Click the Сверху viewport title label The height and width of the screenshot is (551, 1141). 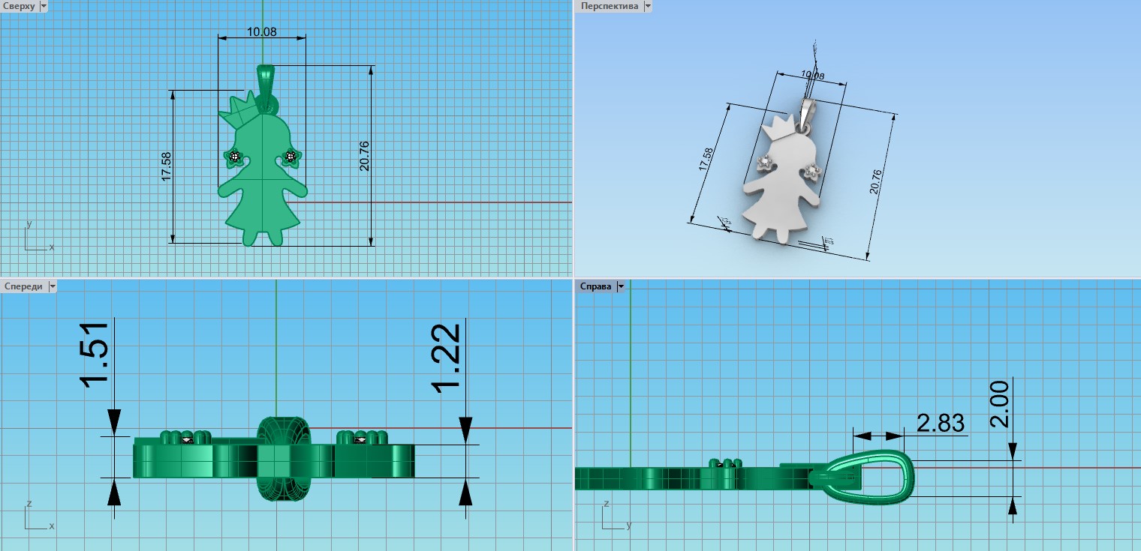[18, 6]
